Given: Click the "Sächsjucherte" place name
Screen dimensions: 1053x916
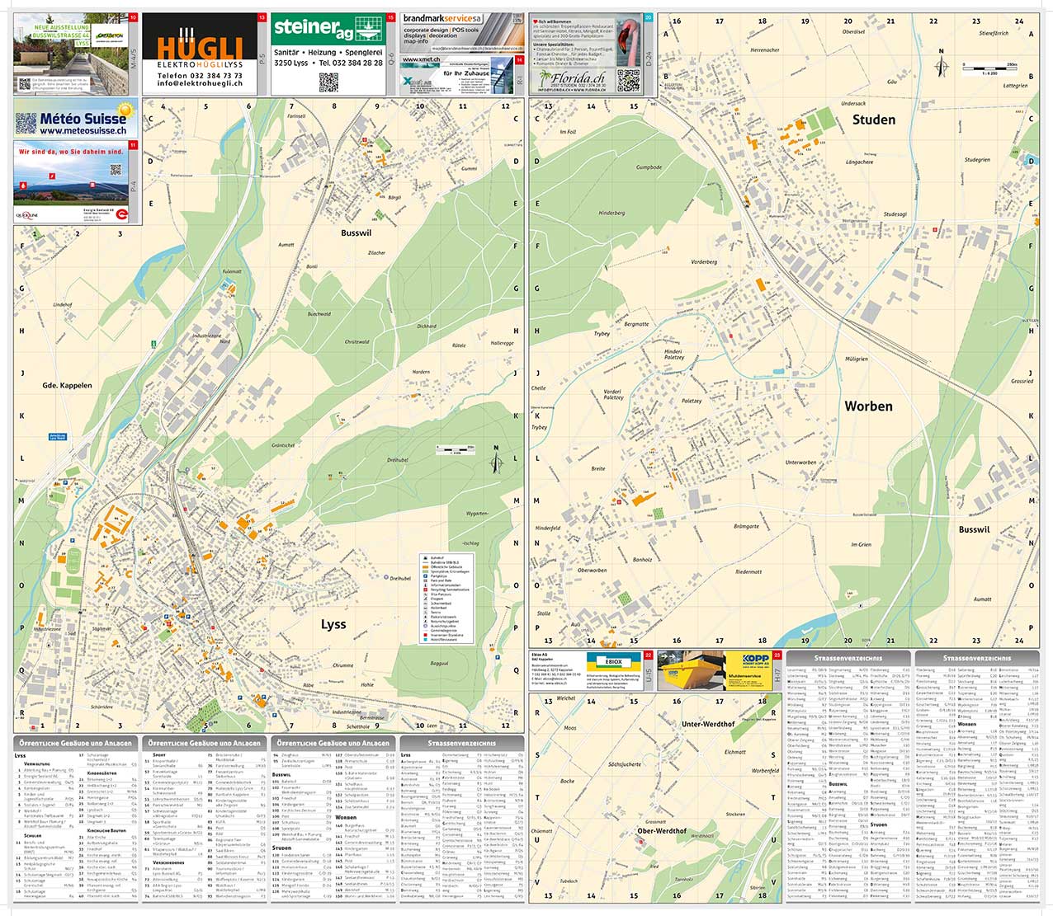Looking at the screenshot, I should click(x=625, y=764).
